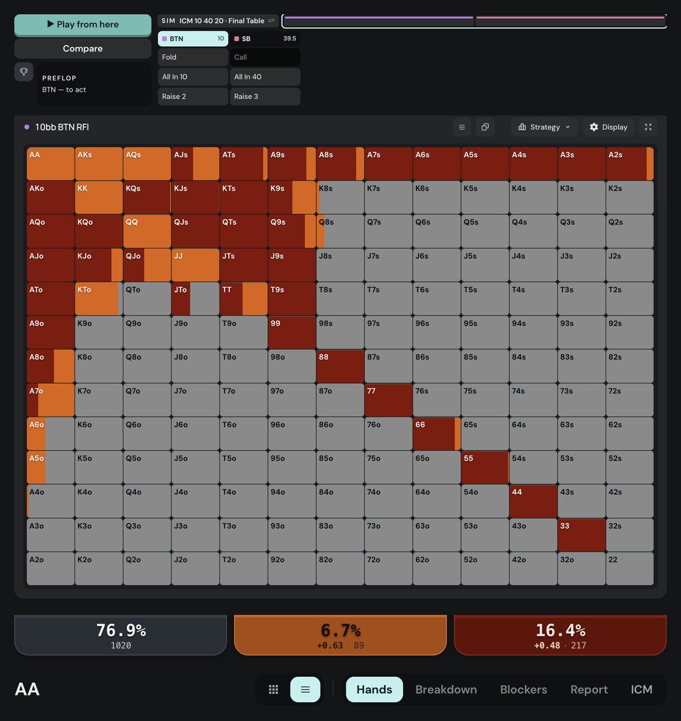
Task: Click the swap arrows beside the SIM title
Action: pos(271,20)
